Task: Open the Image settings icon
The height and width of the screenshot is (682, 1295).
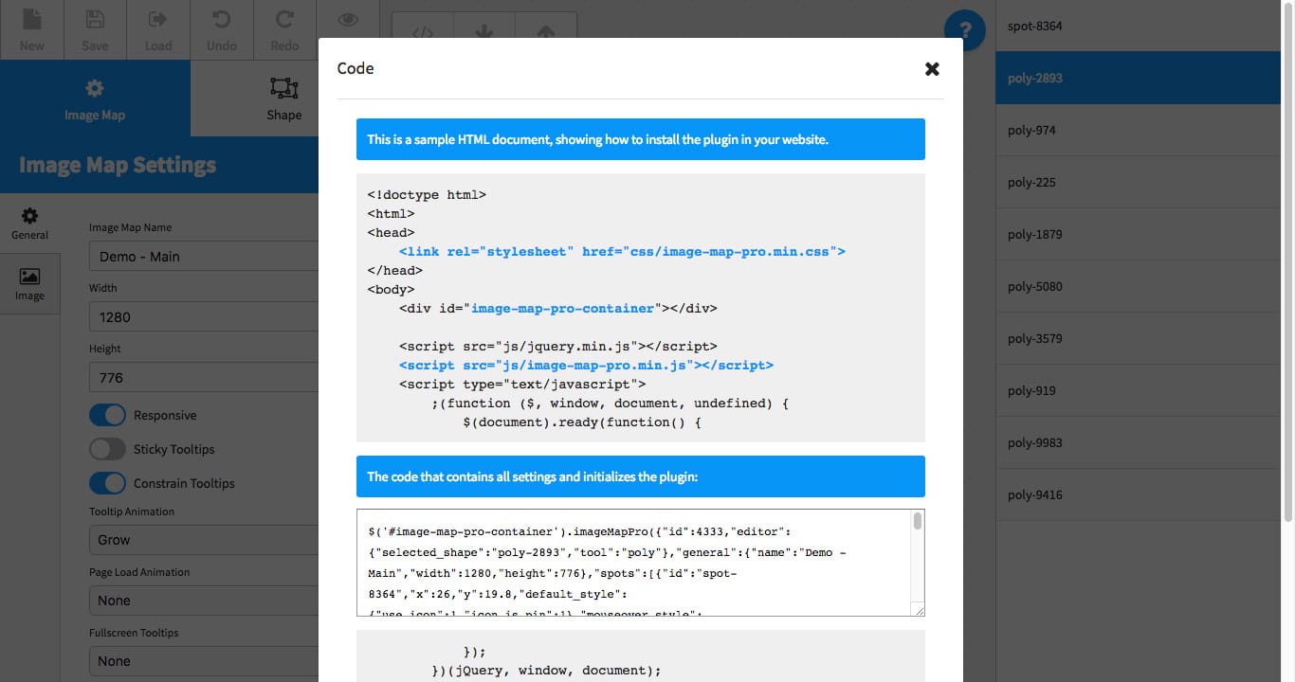Action: [x=29, y=278]
